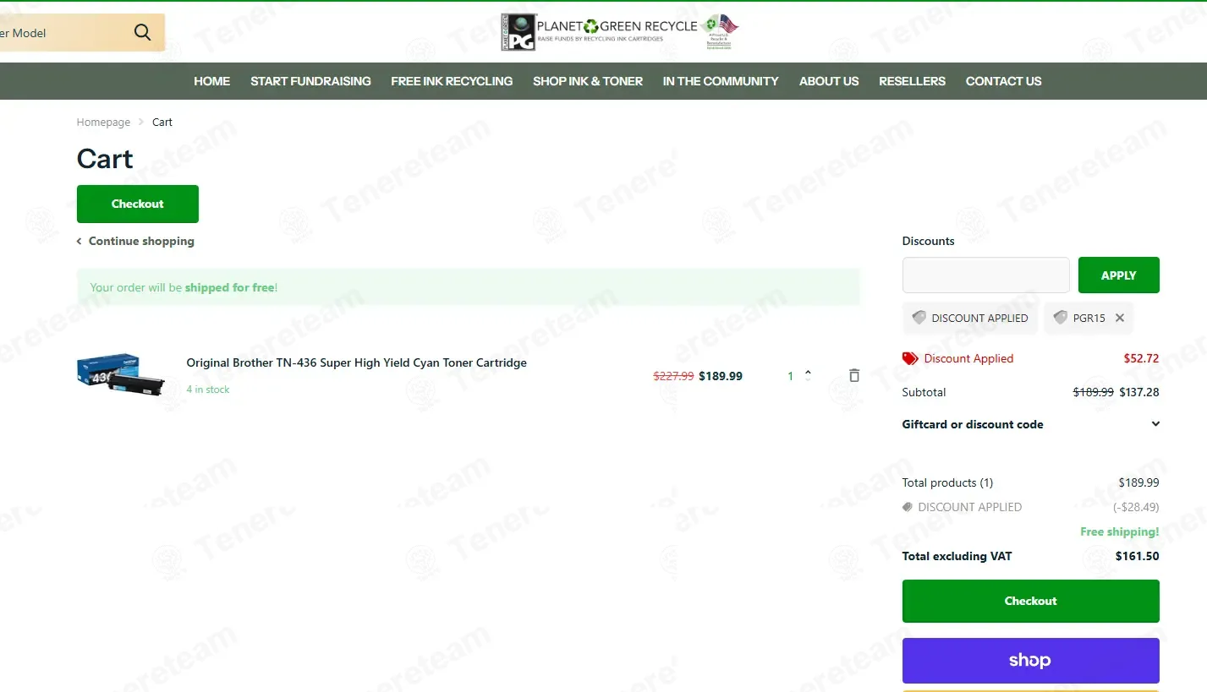
Task: Increase the cart item quantity
Action: point(808,371)
